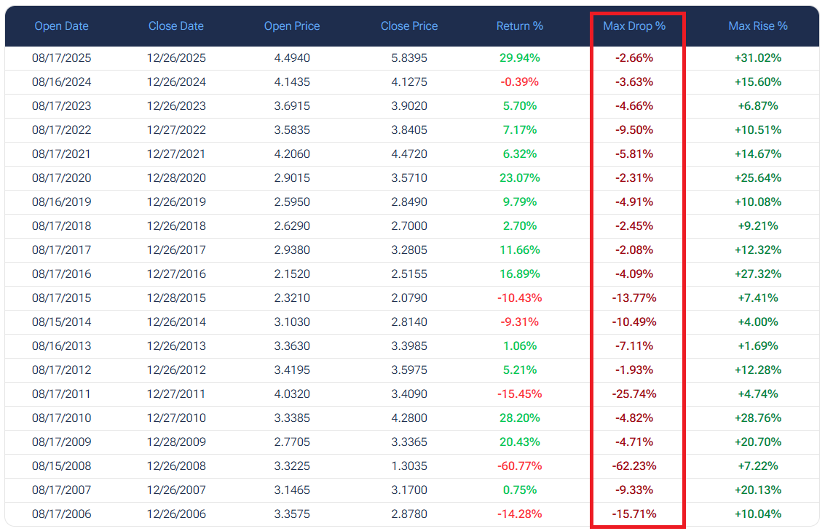The image size is (825, 531).
Task: Click the Open Price column header
Action: click(292, 25)
